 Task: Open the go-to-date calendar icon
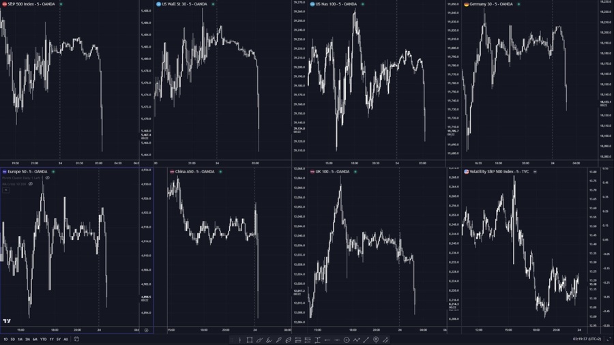click(x=76, y=339)
